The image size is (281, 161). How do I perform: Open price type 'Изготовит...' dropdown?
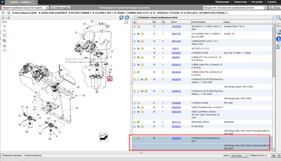click(x=247, y=156)
